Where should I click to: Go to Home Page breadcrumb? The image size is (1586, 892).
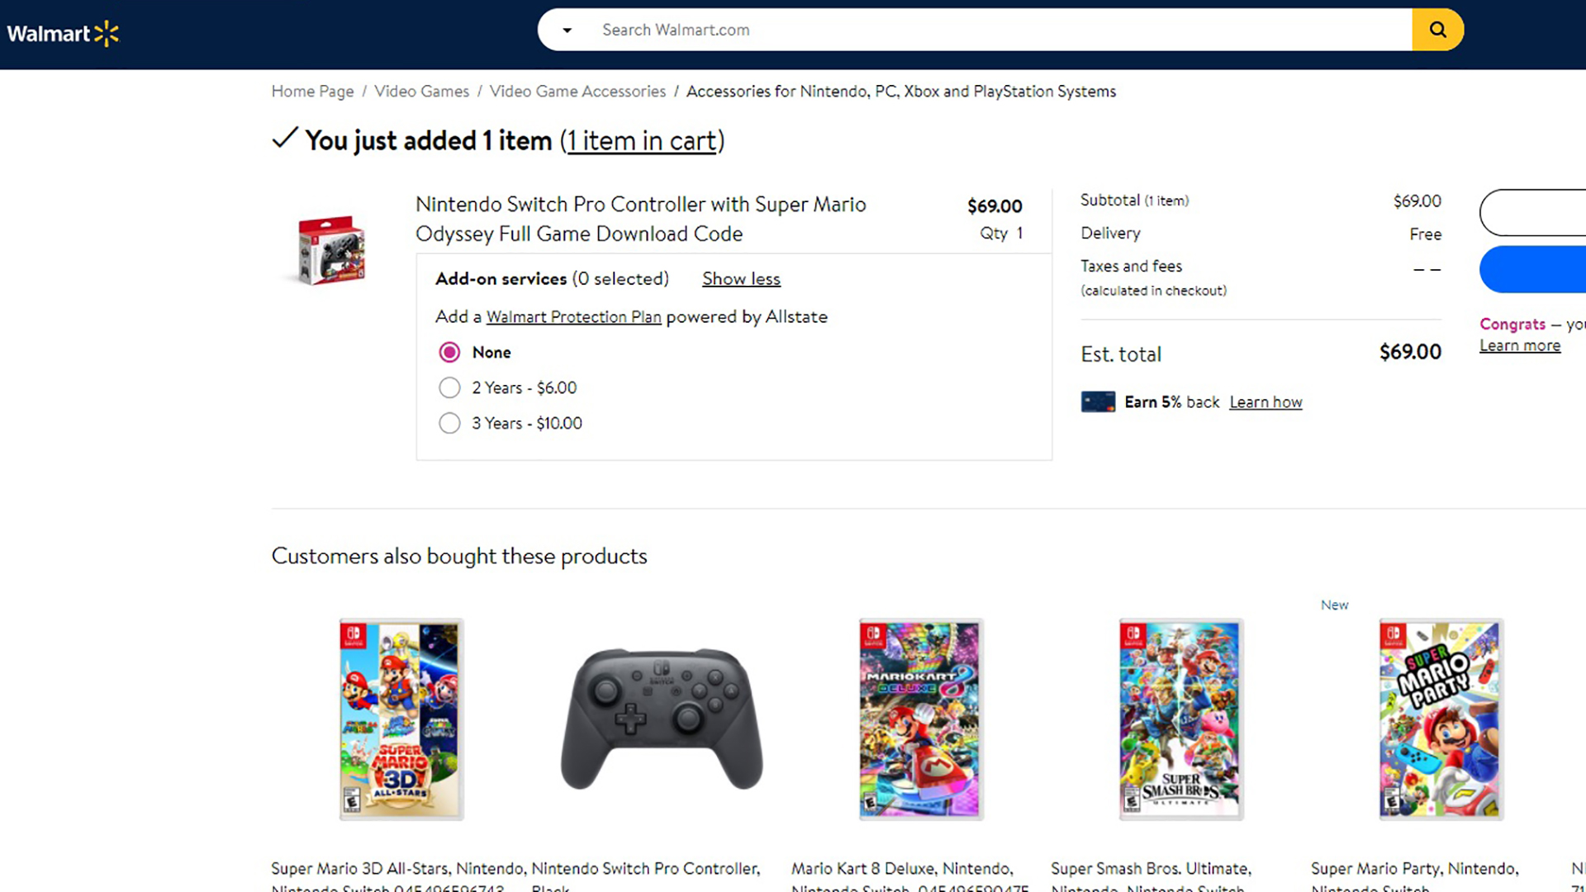pos(312,92)
